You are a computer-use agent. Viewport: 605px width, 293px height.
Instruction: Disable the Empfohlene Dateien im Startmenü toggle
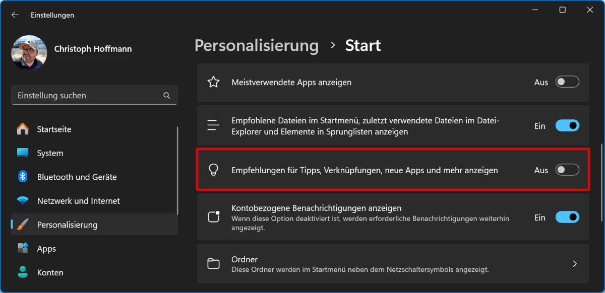click(567, 126)
